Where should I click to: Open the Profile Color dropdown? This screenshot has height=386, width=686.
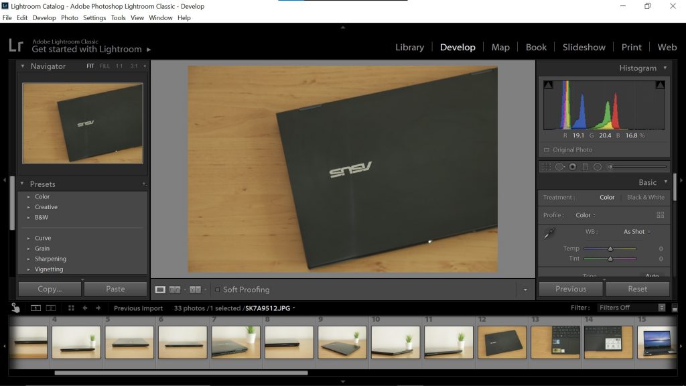tap(586, 215)
